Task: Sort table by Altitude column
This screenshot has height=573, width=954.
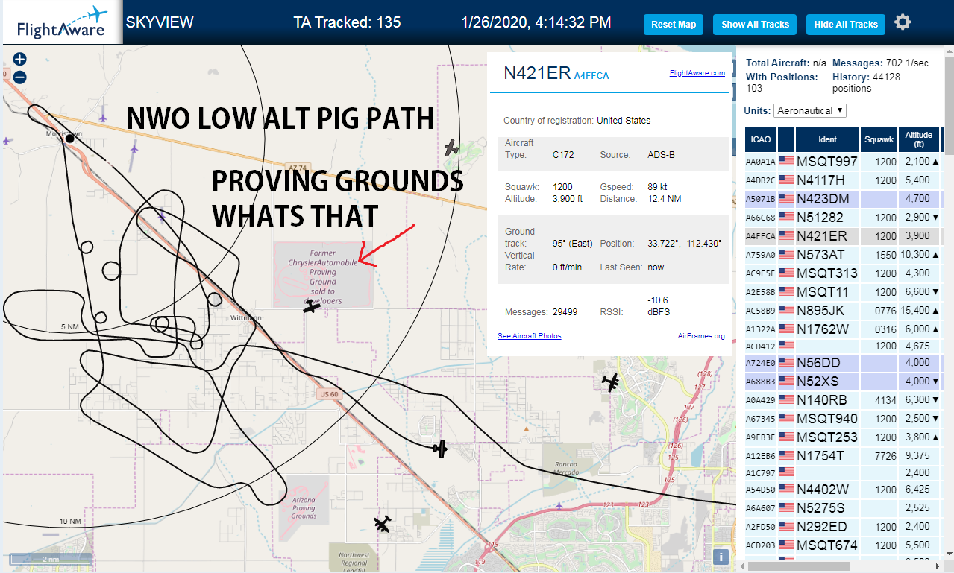Action: (918, 139)
